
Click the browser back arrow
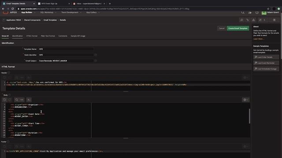point(3,9)
